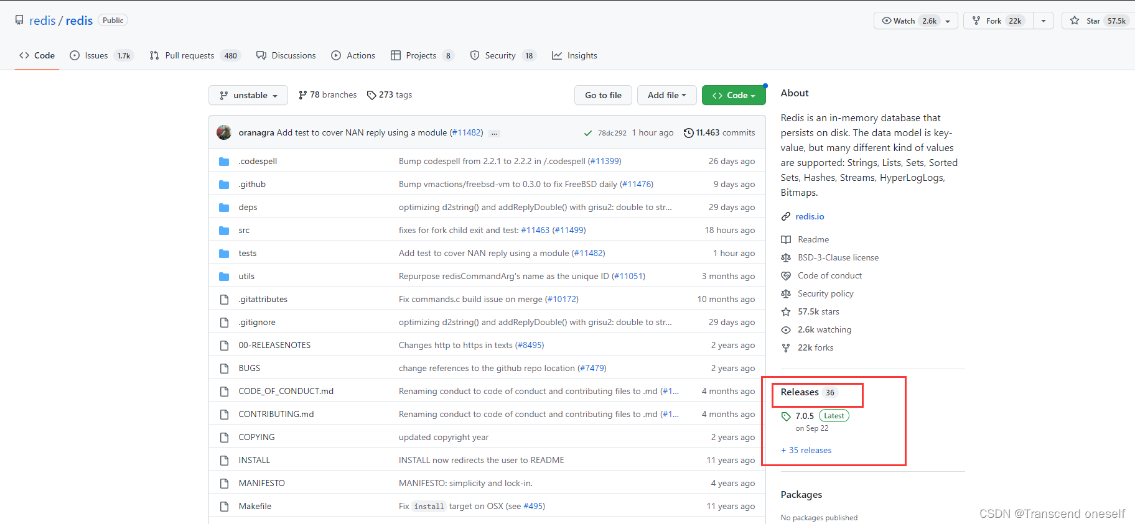Open the Watch notifications dropdown
The width and height of the screenshot is (1135, 524).
click(916, 21)
